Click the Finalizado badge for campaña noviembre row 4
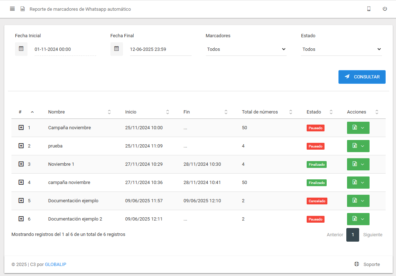 point(317,183)
